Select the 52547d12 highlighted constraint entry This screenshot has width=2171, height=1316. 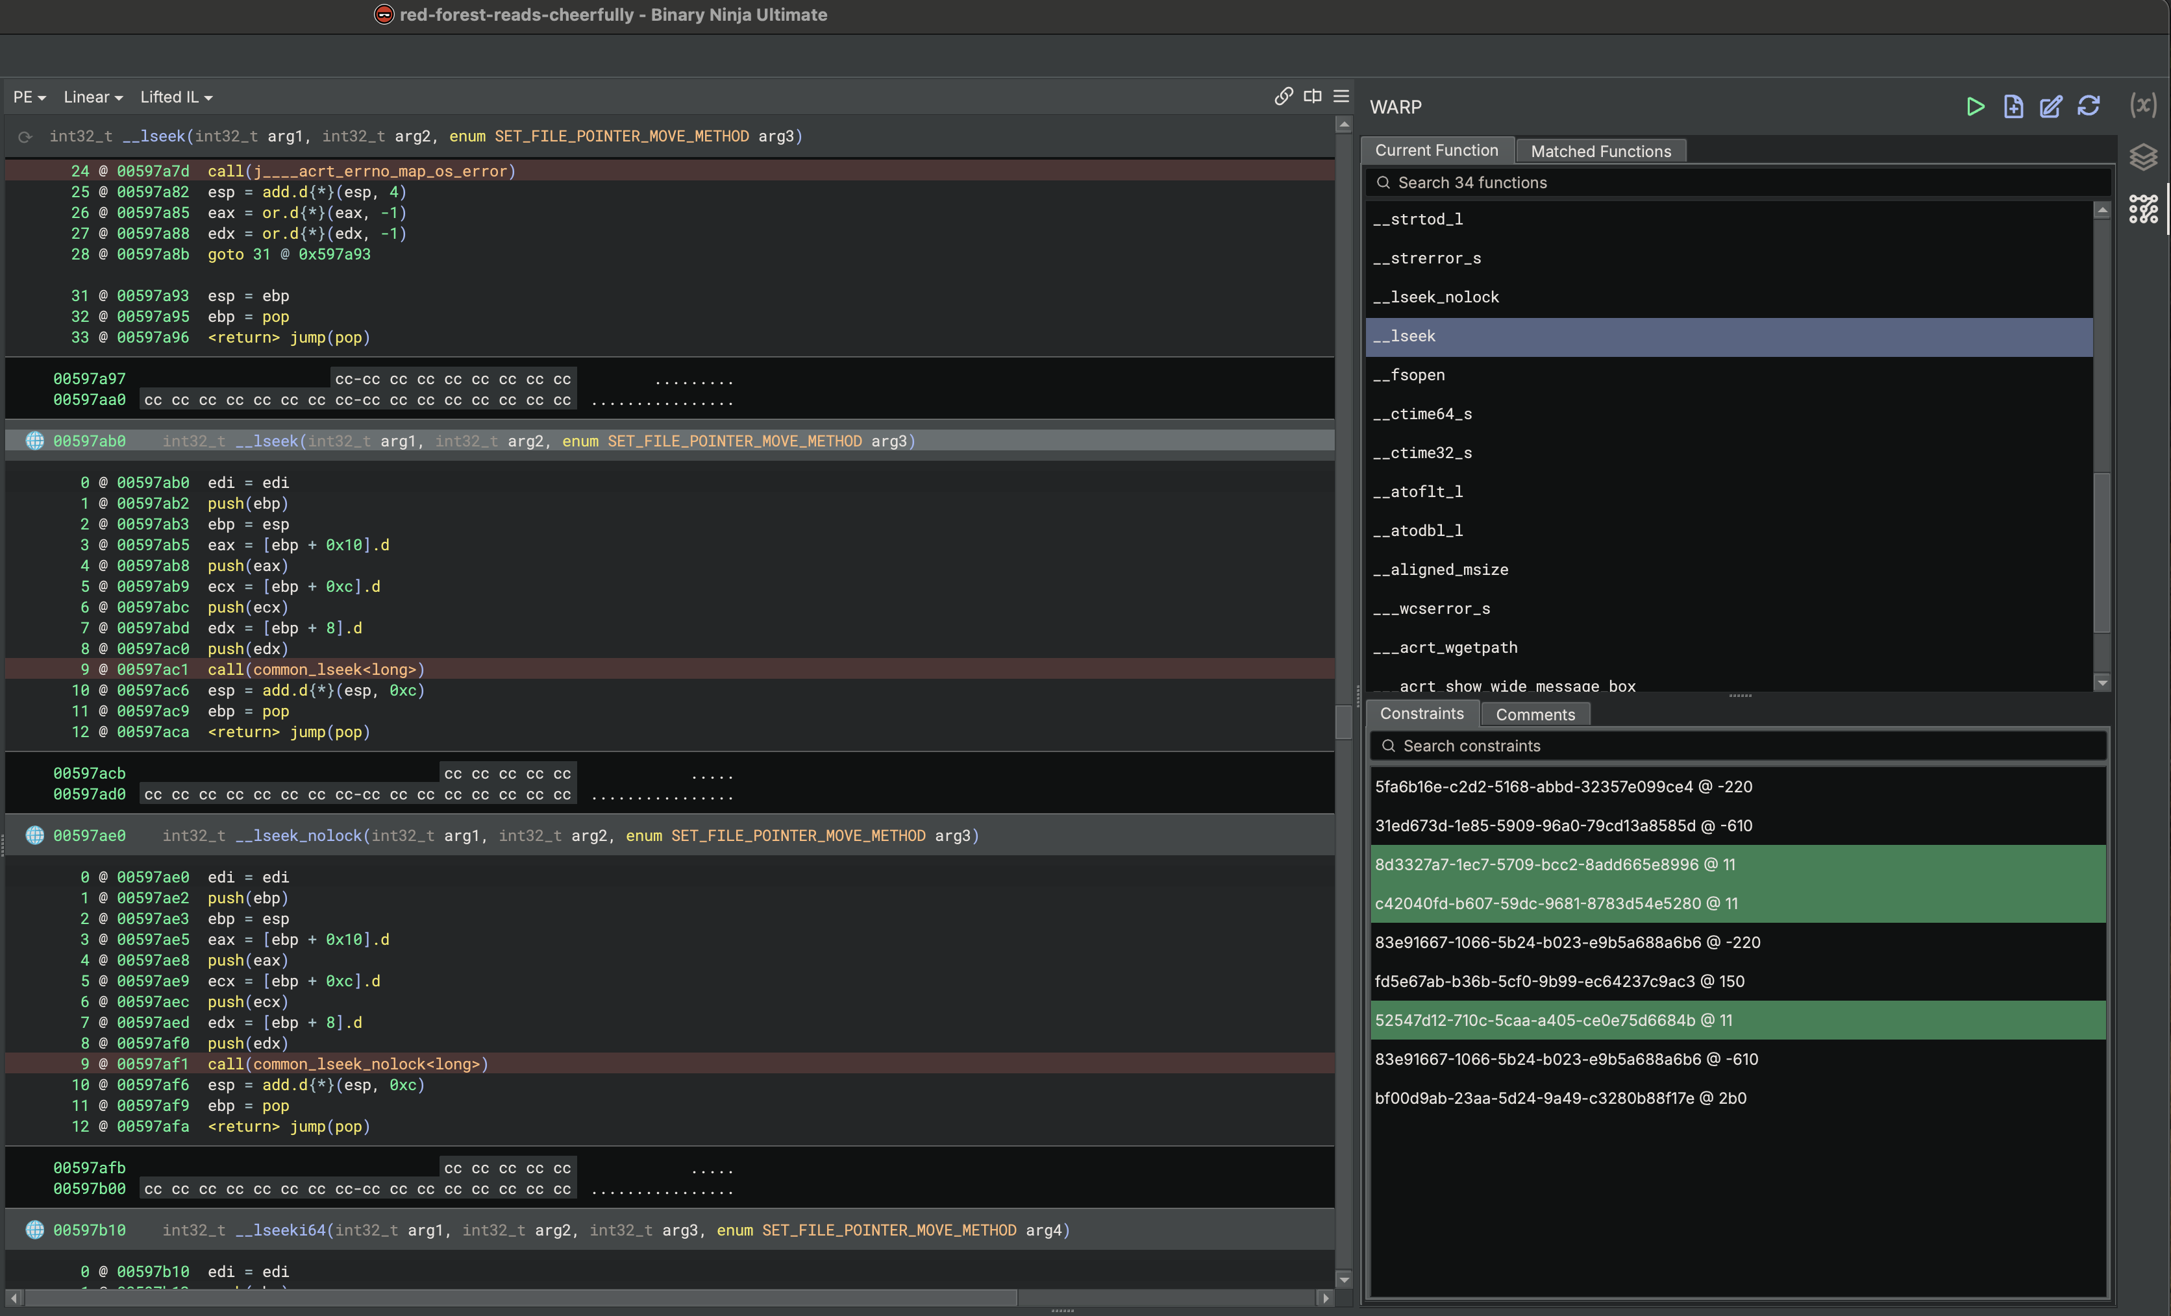tap(1552, 1020)
